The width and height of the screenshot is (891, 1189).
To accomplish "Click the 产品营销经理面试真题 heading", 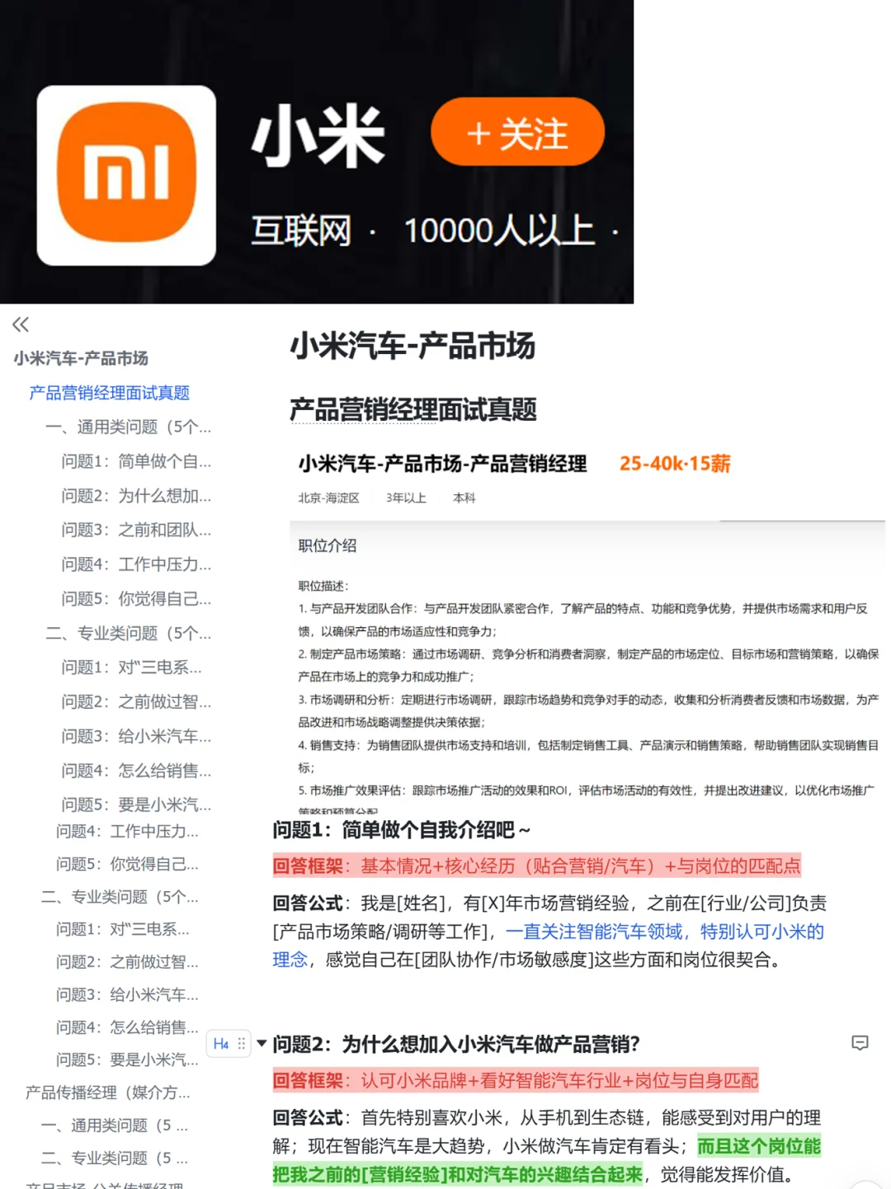I will click(x=412, y=409).
